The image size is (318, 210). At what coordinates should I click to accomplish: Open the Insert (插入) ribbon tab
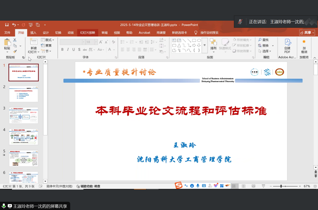(x=33, y=33)
